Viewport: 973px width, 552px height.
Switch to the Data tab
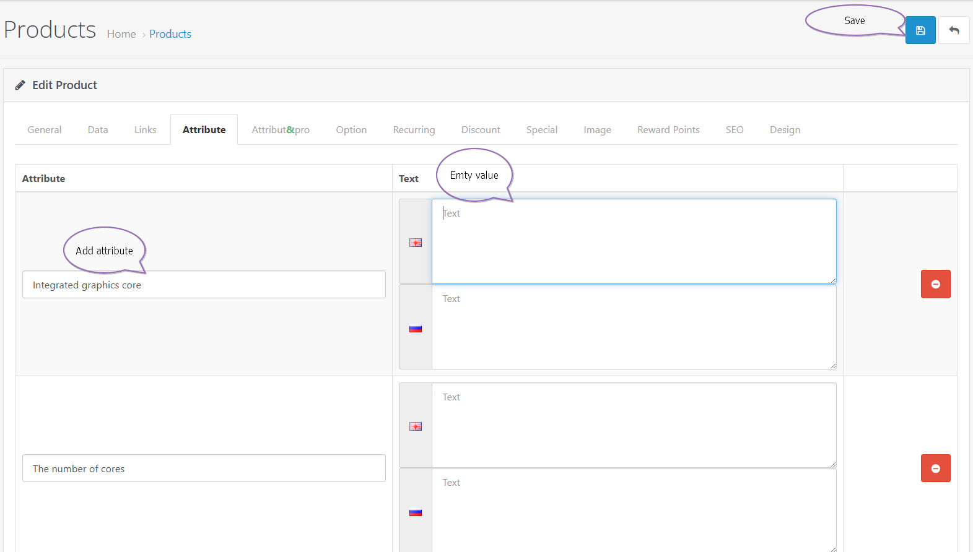[x=98, y=129]
